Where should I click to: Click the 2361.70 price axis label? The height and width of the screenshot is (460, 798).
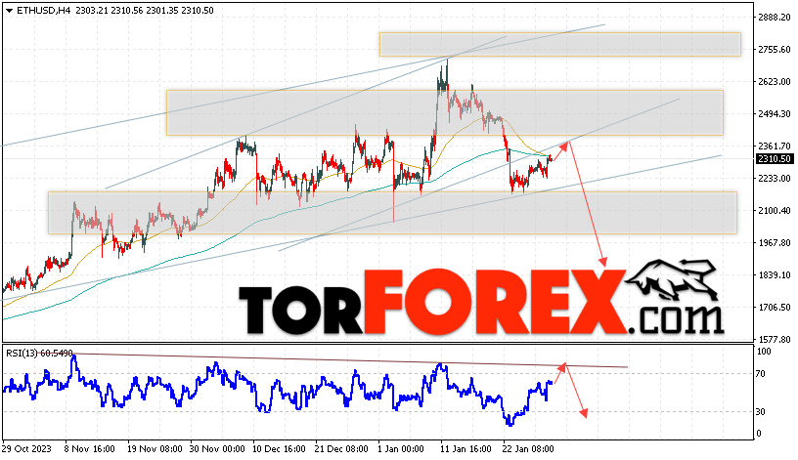775,146
